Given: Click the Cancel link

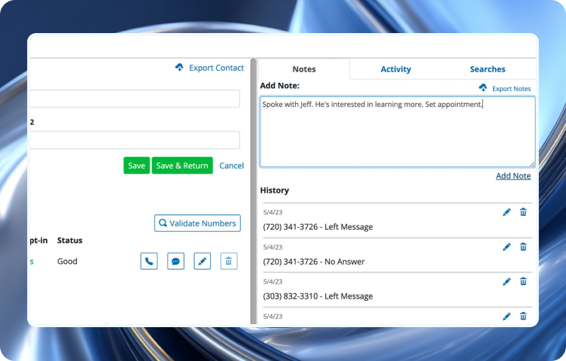Looking at the screenshot, I should click(x=231, y=165).
